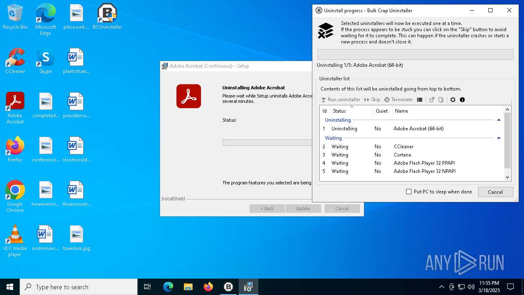Select resortcould Word document on desktop

[76, 150]
